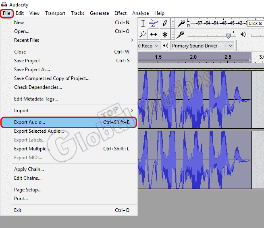Screen dimensions: 264x228
Task: Click the playback volume speaker icon
Action: pyautogui.click(x=243, y=35)
